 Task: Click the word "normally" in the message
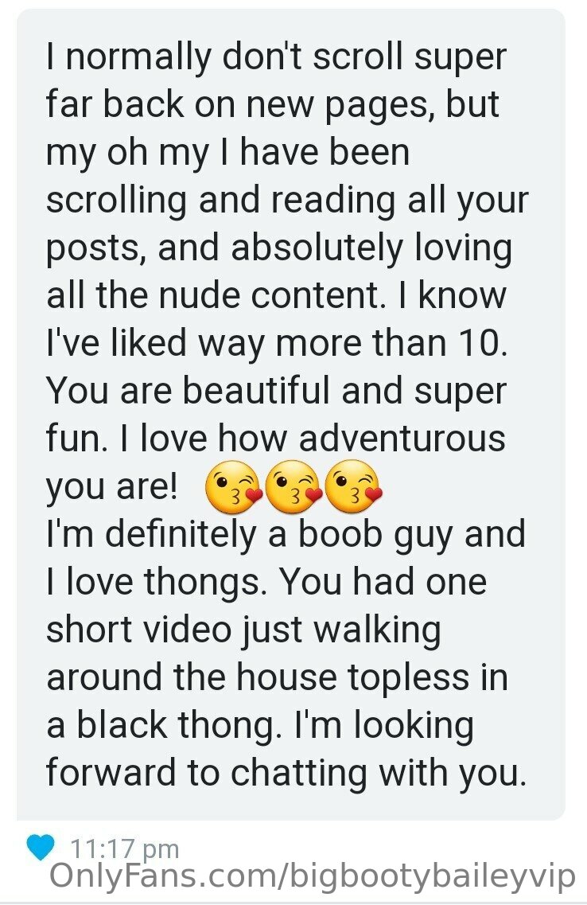click(138, 58)
